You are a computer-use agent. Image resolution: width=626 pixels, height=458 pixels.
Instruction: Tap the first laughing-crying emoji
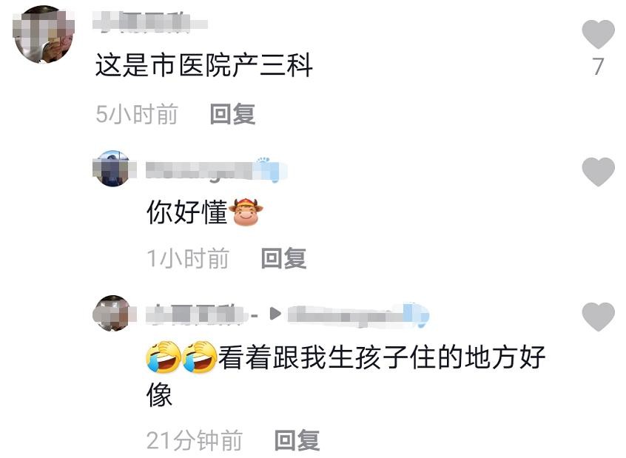click(164, 357)
